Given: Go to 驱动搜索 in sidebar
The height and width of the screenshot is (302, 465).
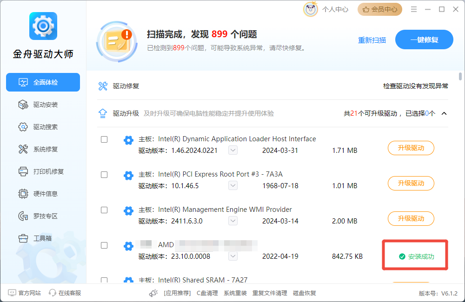Looking at the screenshot, I should [x=43, y=127].
